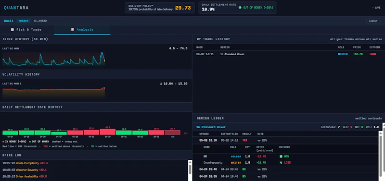Click the HOLDER role label
Image resolution: width=385 pixels, height=181 pixels.
click(236, 156)
